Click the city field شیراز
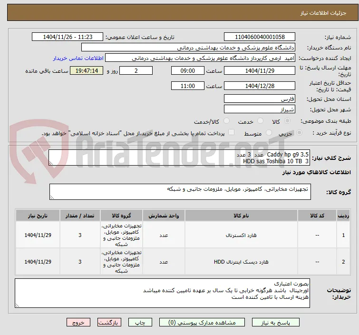The width and height of the screenshot is (359, 335). (260, 109)
